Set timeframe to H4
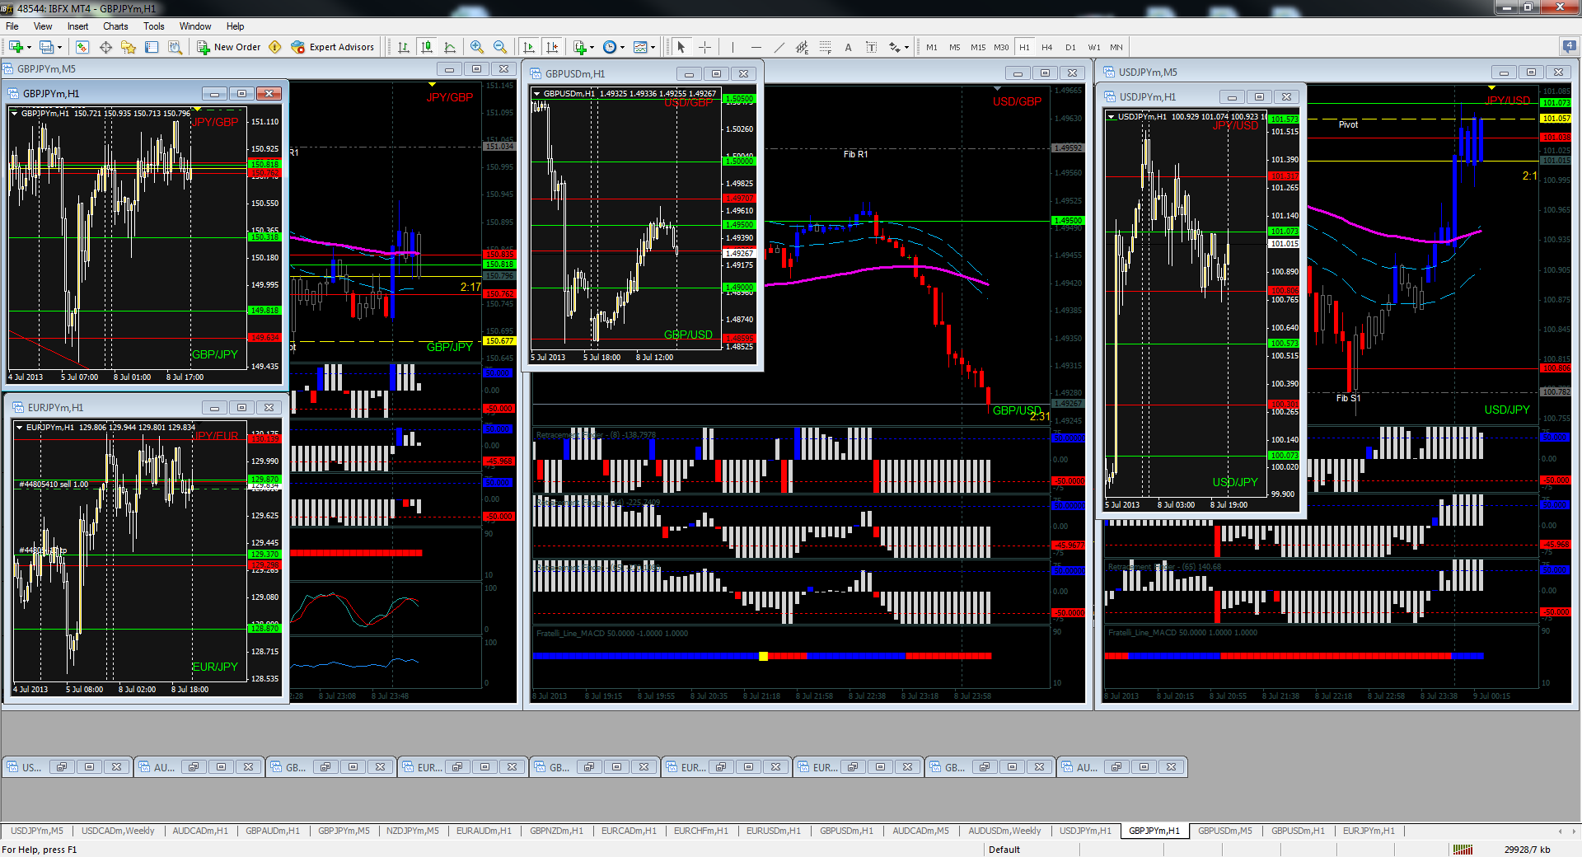The height and width of the screenshot is (857, 1582). coord(1047,47)
